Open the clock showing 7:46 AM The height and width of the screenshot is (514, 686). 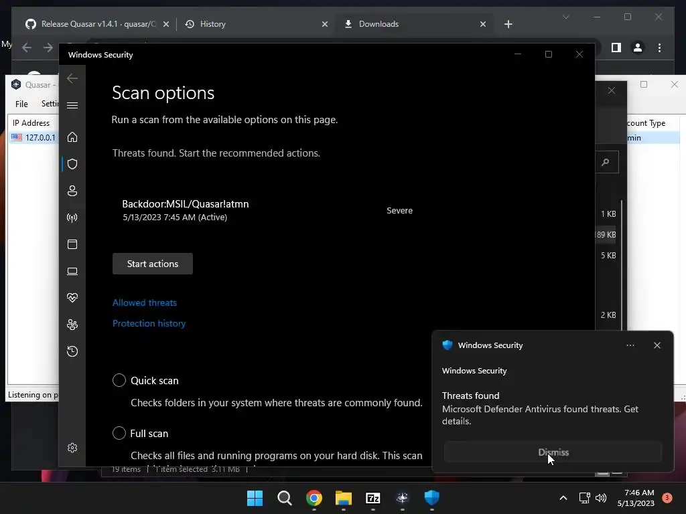(x=636, y=498)
